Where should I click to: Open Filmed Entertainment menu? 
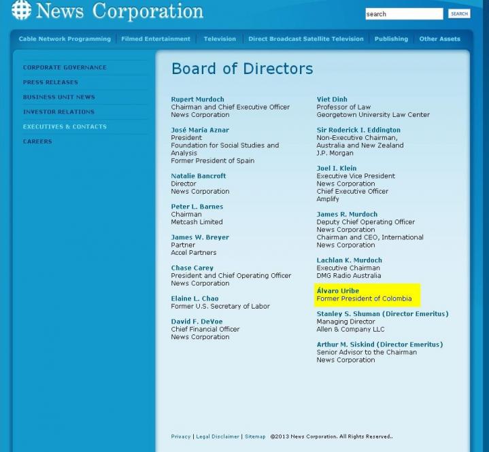(156, 39)
